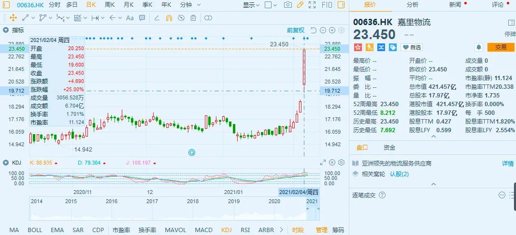Click the orange 交易 trade button
Viewport: 516px width, 235px height.
(x=501, y=47)
